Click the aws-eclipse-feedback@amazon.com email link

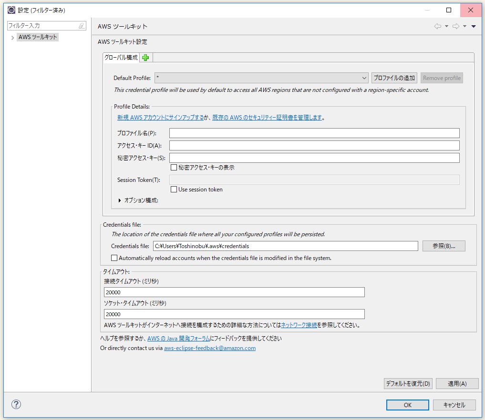point(210,348)
